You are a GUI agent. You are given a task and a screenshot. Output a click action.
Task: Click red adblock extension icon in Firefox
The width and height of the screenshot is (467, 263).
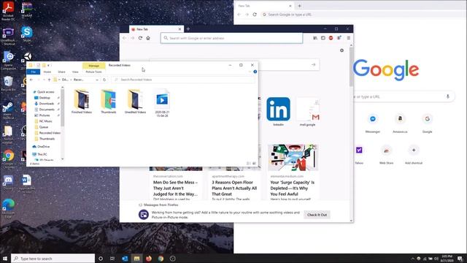pos(331,38)
